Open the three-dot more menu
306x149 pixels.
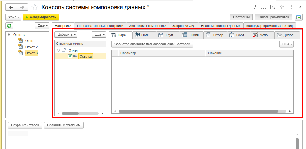(x=291, y=7)
